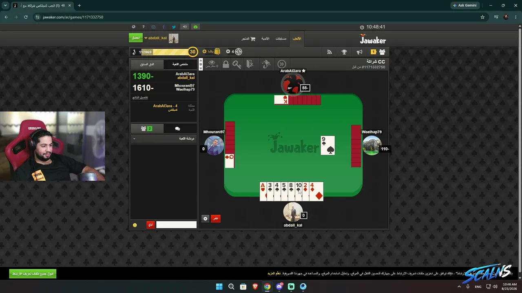This screenshot has width=522, height=293.
Task: Open abdall_kal profile picture in header
Action: (174, 38)
